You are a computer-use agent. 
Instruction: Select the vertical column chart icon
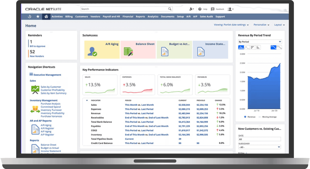[x=258, y=47]
